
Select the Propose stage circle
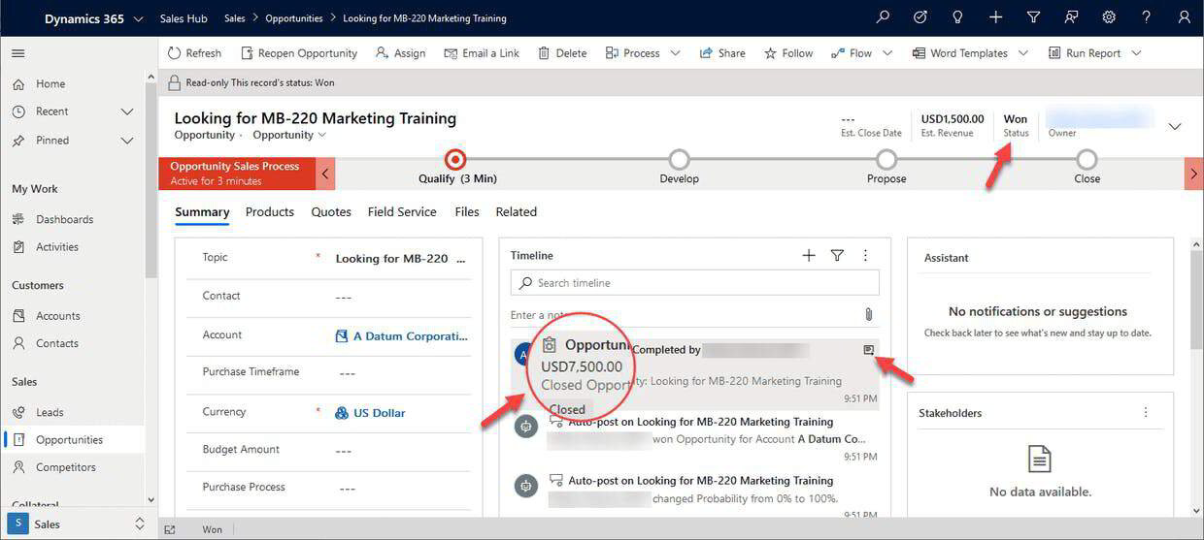tap(886, 159)
